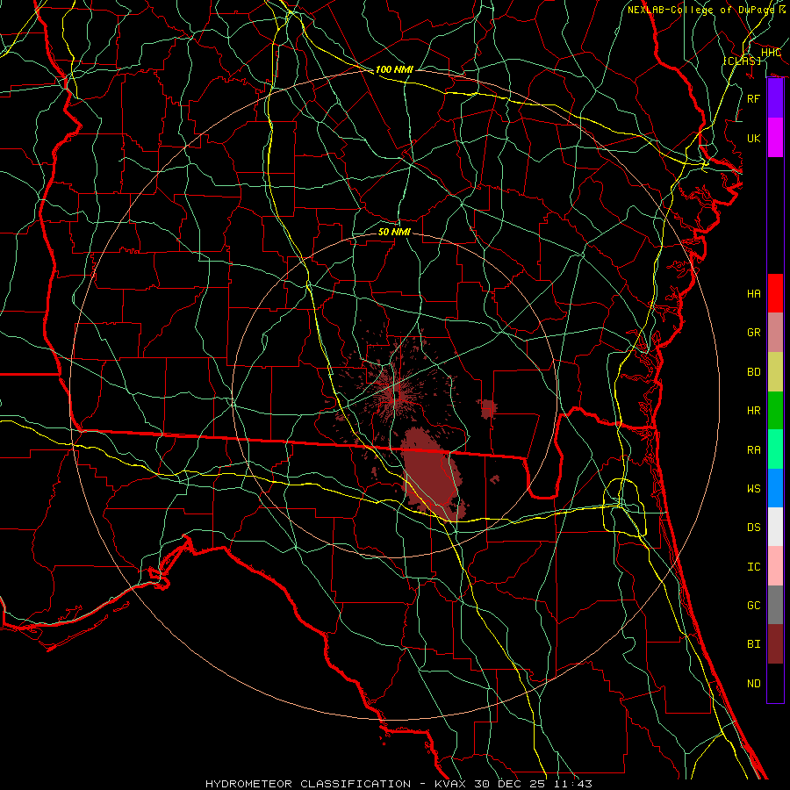Click the UK legend label
This screenshot has height=790, width=790.
[754, 138]
